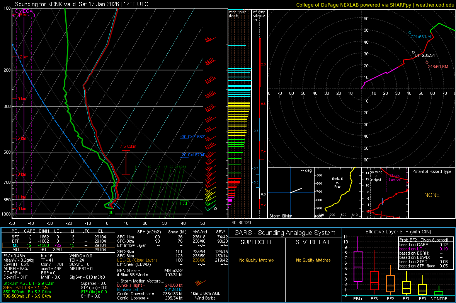Screen dimensions: 456x303
Task: Click the SFC-6km shear row
Action: click(172, 252)
